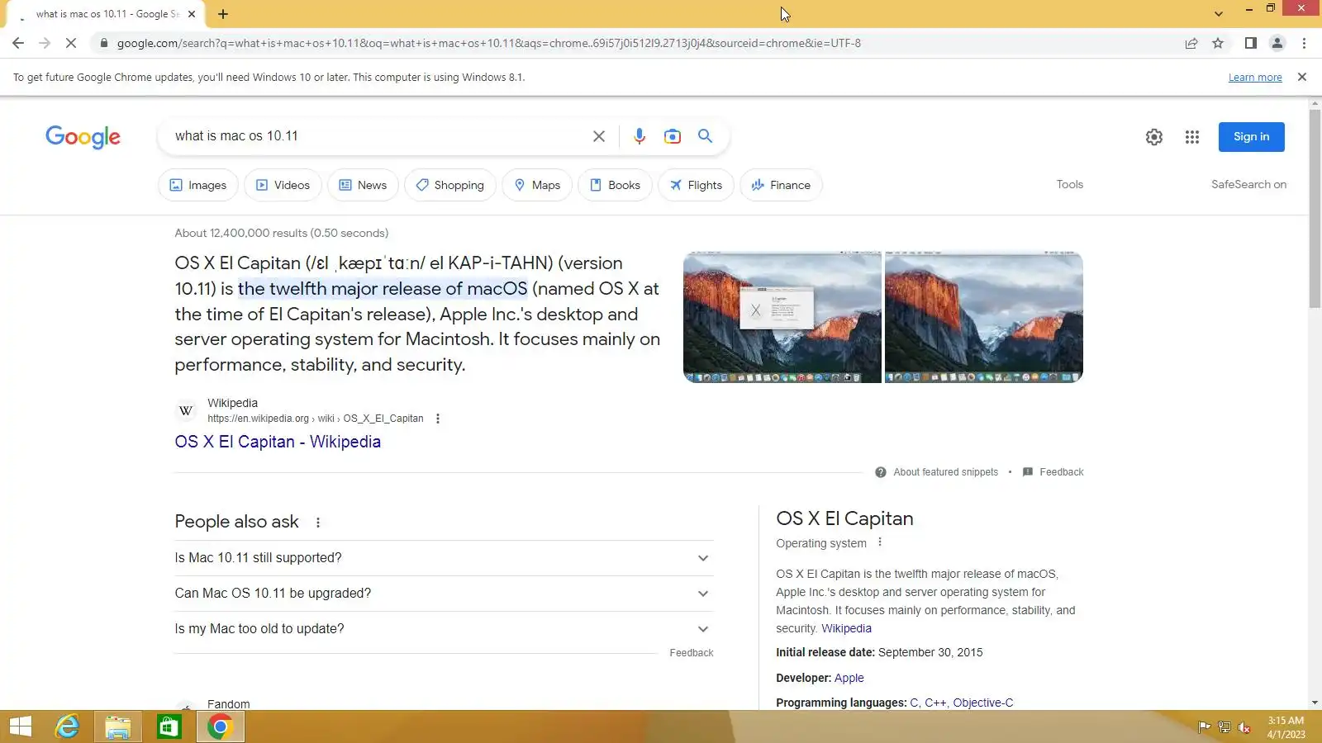This screenshot has height=743, width=1322.
Task: Switch to the Shopping results tab
Action: click(x=450, y=185)
